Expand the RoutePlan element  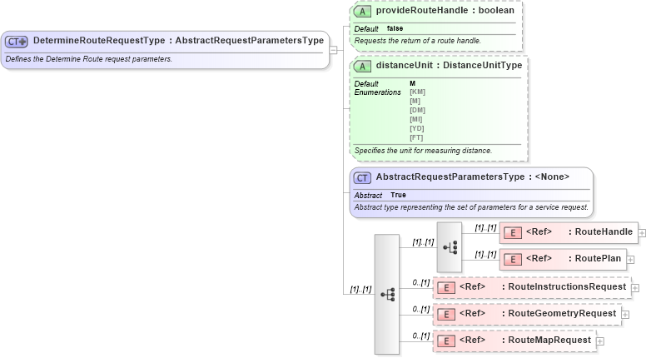pos(630,260)
